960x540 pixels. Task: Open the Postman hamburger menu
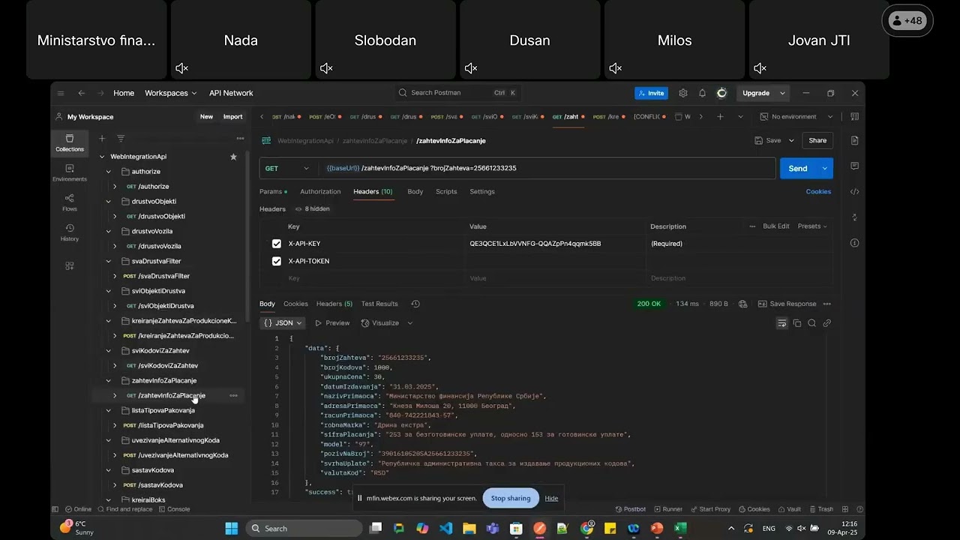(x=61, y=93)
